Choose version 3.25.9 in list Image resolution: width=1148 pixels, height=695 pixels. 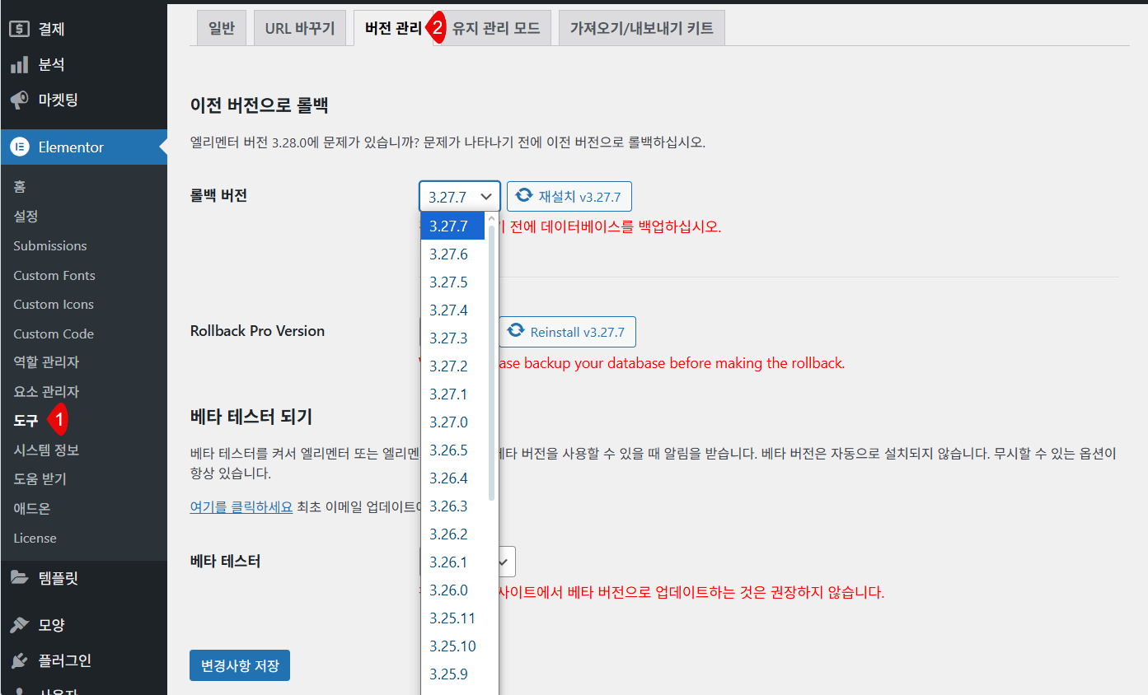click(452, 674)
